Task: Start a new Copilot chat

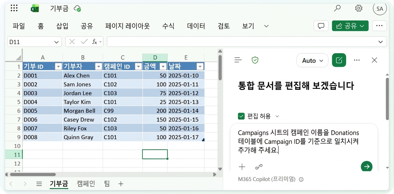Action: [x=339, y=60]
